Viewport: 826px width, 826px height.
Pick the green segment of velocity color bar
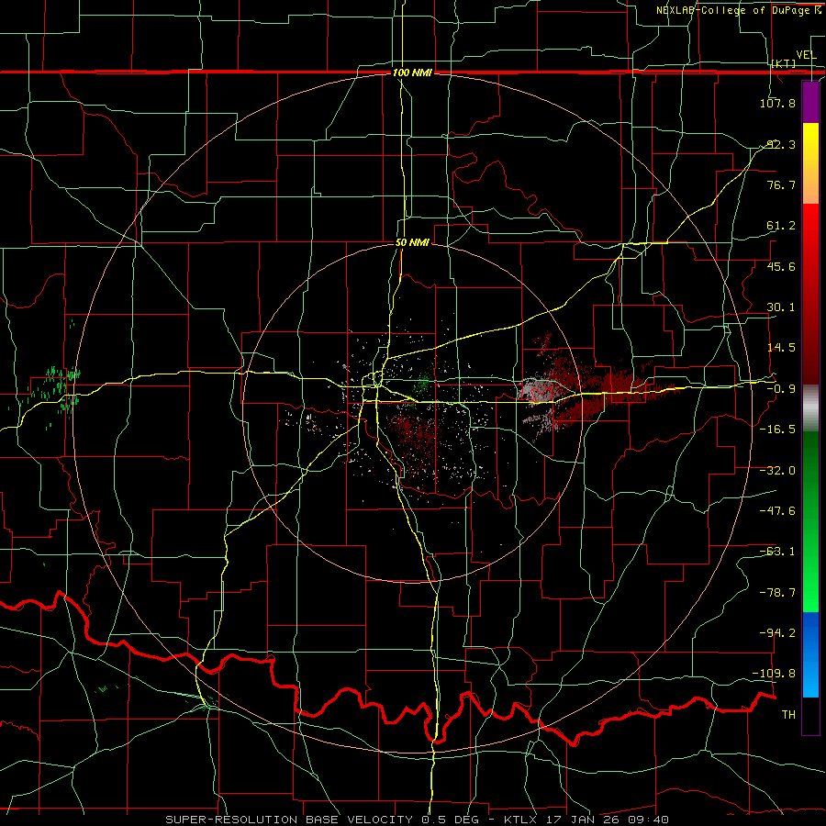(810, 521)
